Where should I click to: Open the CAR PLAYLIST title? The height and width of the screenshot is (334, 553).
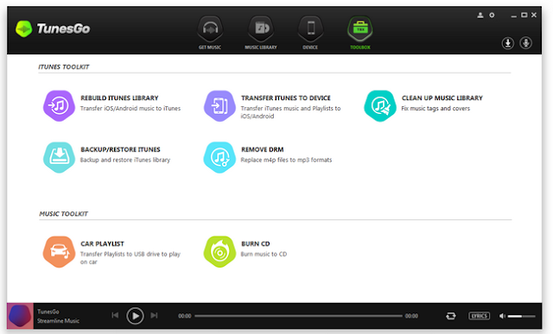[x=102, y=243]
